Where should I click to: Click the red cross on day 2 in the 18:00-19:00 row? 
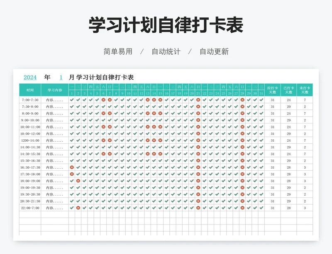pyautogui.click(x=78, y=181)
